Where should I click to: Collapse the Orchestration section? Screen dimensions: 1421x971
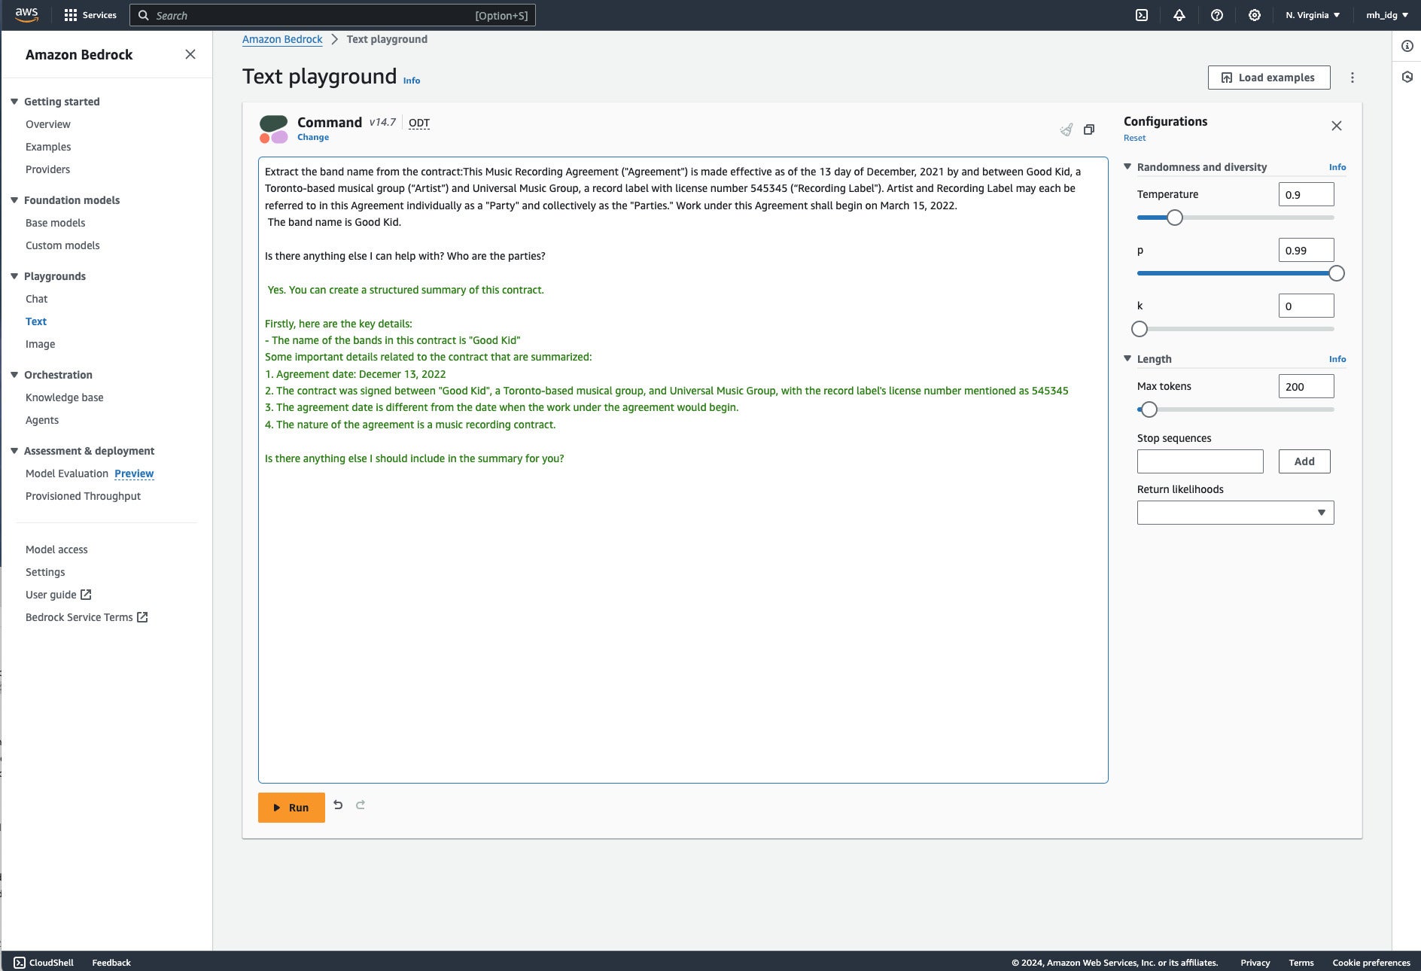point(14,375)
